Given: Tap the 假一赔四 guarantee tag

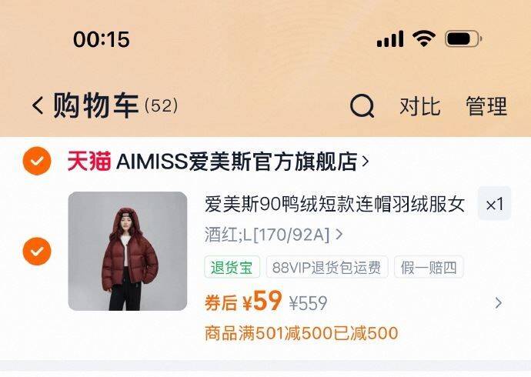Looking at the screenshot, I should coord(429,267).
